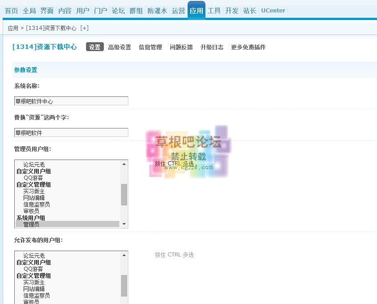Viewport: 377px width, 304px height.
Task: Open the 信息管理 section
Action: click(150, 47)
